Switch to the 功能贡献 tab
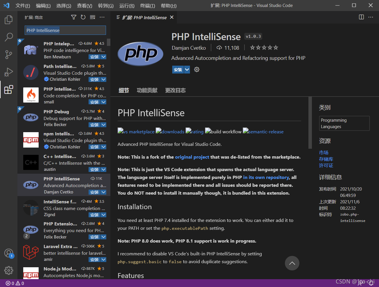The height and width of the screenshot is (287, 379). tap(147, 90)
